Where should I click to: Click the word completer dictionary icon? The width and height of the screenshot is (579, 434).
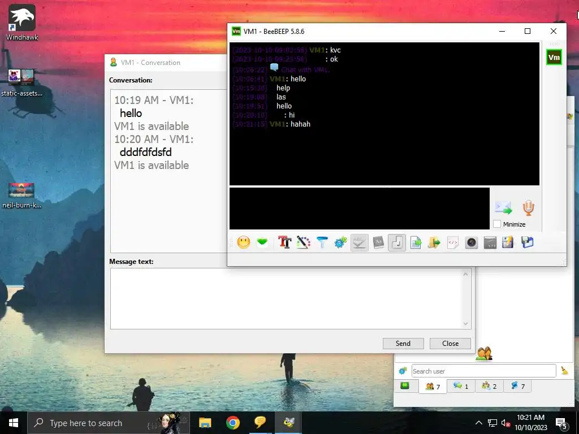(x=378, y=242)
